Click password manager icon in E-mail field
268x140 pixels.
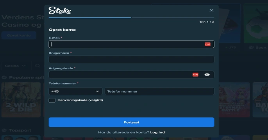207,44
